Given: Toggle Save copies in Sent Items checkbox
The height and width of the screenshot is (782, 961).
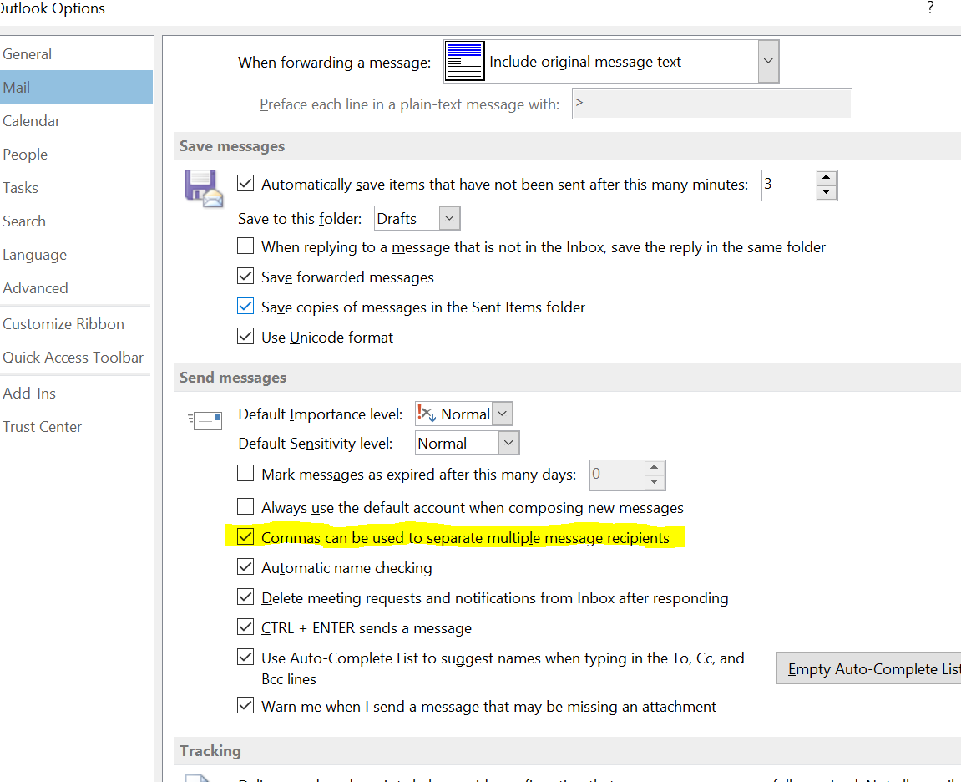Looking at the screenshot, I should click(245, 306).
